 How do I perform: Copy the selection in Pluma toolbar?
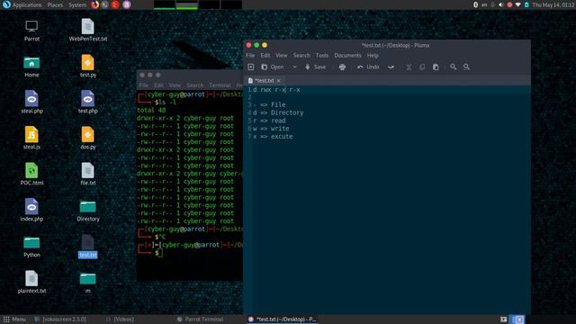(x=422, y=67)
